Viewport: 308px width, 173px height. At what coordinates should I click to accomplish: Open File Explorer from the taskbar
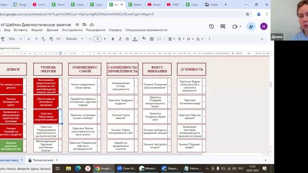[x=68, y=169]
